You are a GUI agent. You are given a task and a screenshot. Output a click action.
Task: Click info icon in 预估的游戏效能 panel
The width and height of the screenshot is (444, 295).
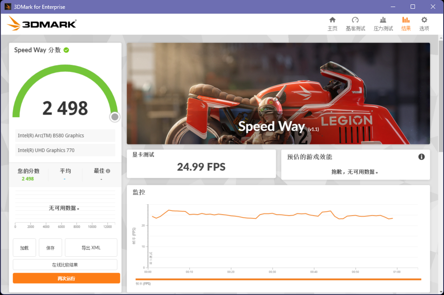click(421, 157)
